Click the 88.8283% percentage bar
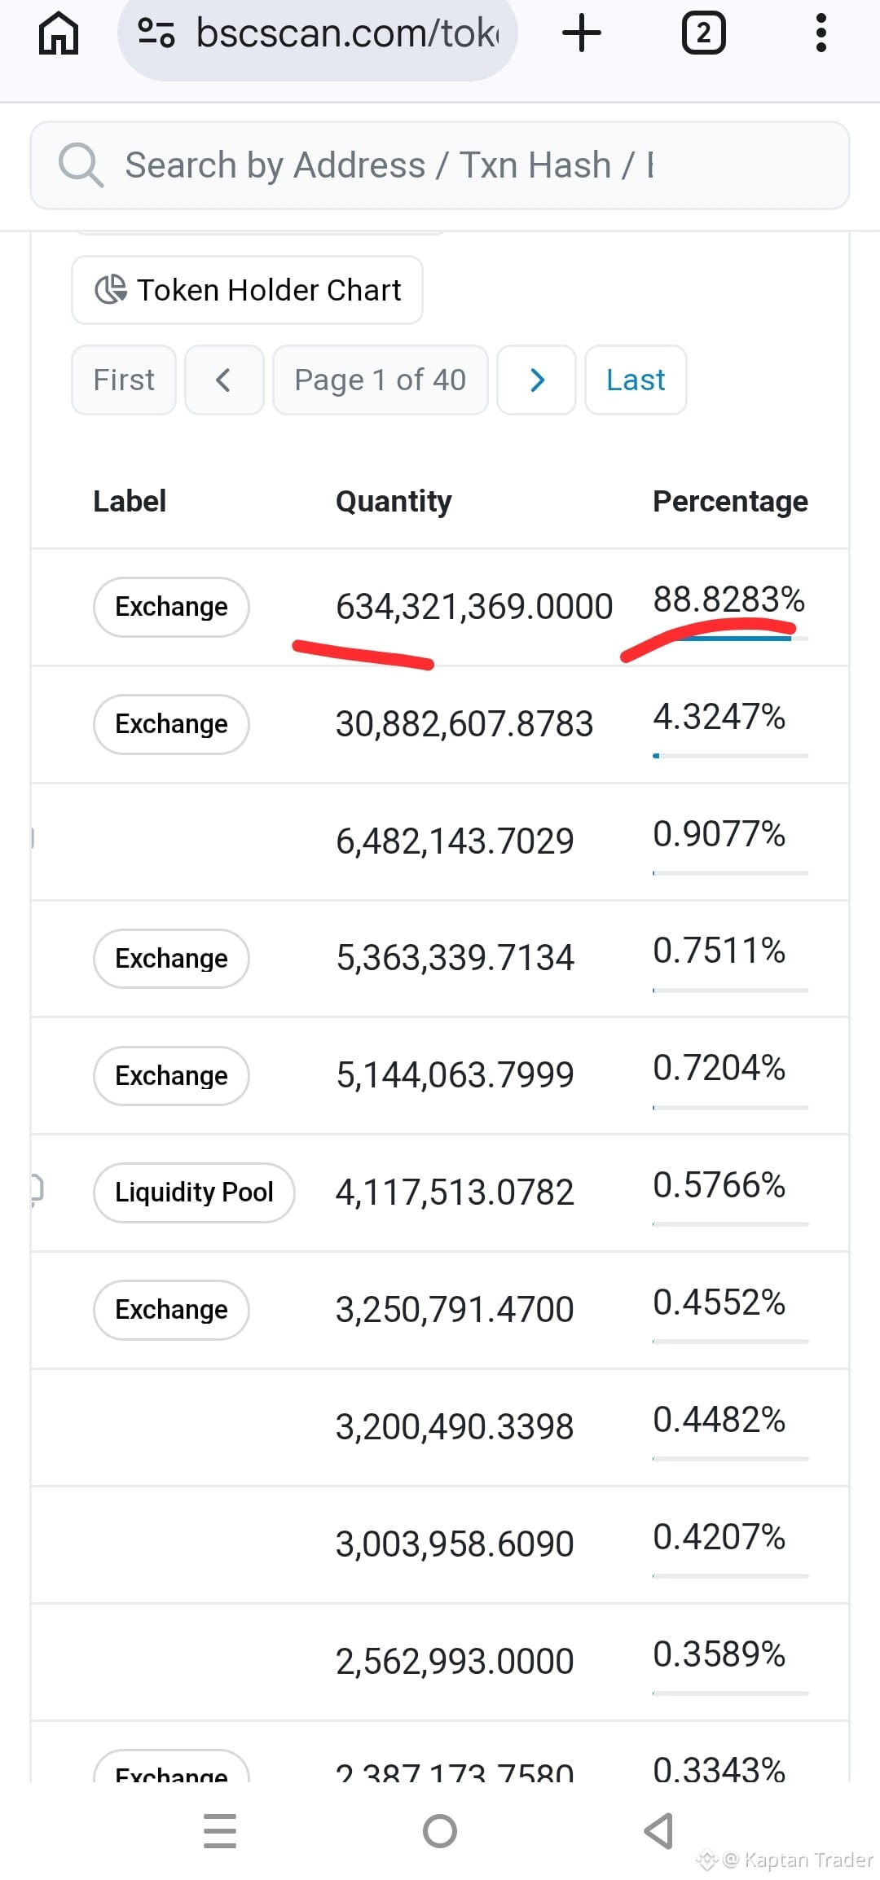The height and width of the screenshot is (1880, 880). pyautogui.click(x=730, y=639)
